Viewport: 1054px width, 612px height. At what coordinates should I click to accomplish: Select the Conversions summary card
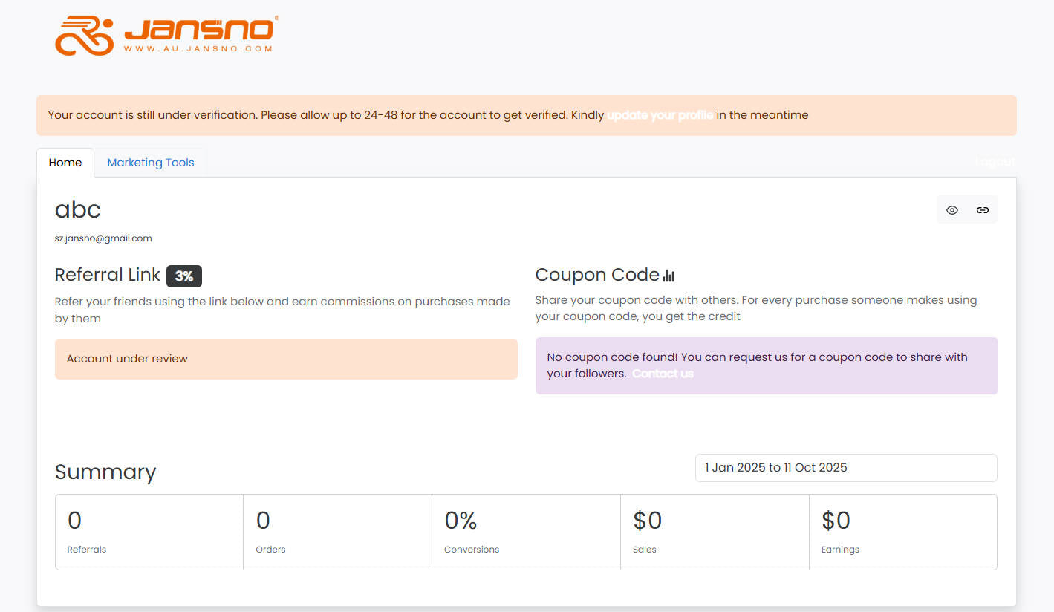[526, 532]
